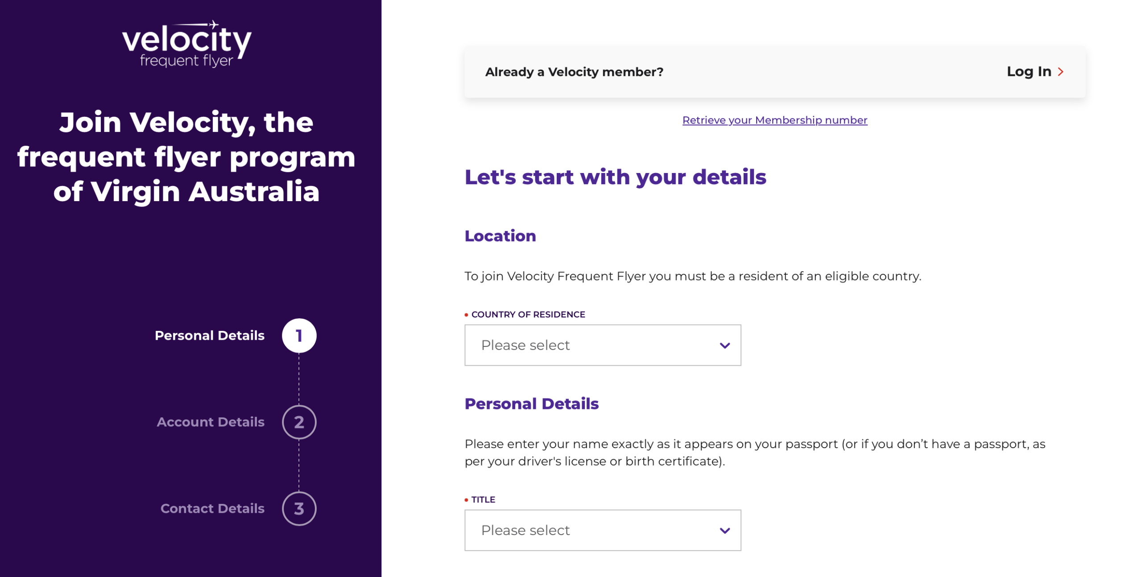1142x577 pixels.
Task: Select the step 1 circle icon
Action: (299, 335)
